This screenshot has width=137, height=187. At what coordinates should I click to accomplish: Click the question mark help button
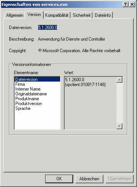(x=125, y=4)
